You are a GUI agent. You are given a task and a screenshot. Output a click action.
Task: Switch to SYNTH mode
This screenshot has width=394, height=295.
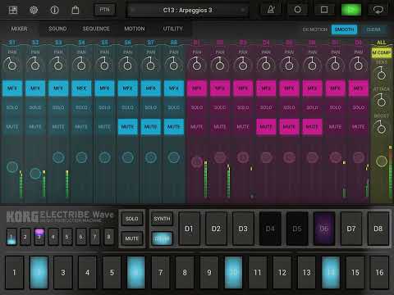point(162,219)
